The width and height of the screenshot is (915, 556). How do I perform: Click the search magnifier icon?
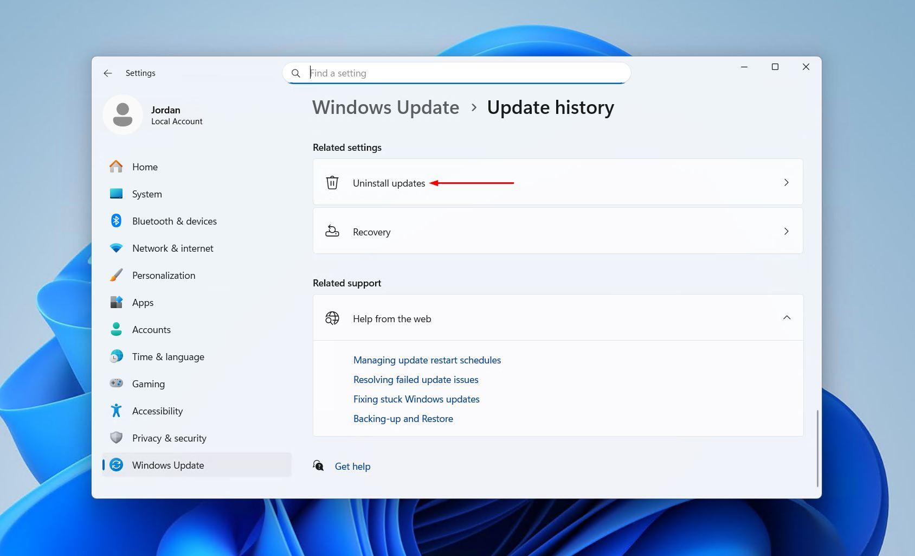tap(296, 73)
